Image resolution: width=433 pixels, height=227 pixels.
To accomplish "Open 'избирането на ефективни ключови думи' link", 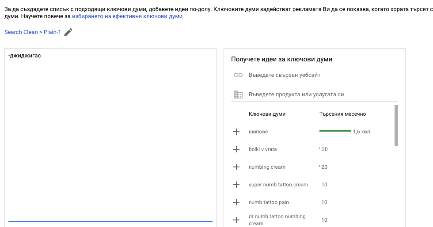I will 127,16.
